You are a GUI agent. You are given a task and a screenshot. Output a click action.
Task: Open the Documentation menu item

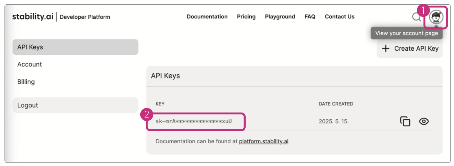coord(207,17)
